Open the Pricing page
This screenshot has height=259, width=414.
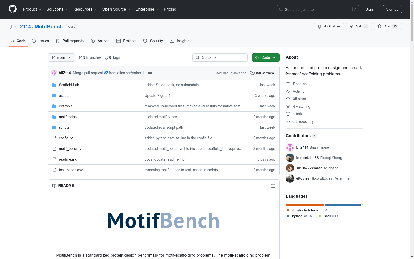170,9
